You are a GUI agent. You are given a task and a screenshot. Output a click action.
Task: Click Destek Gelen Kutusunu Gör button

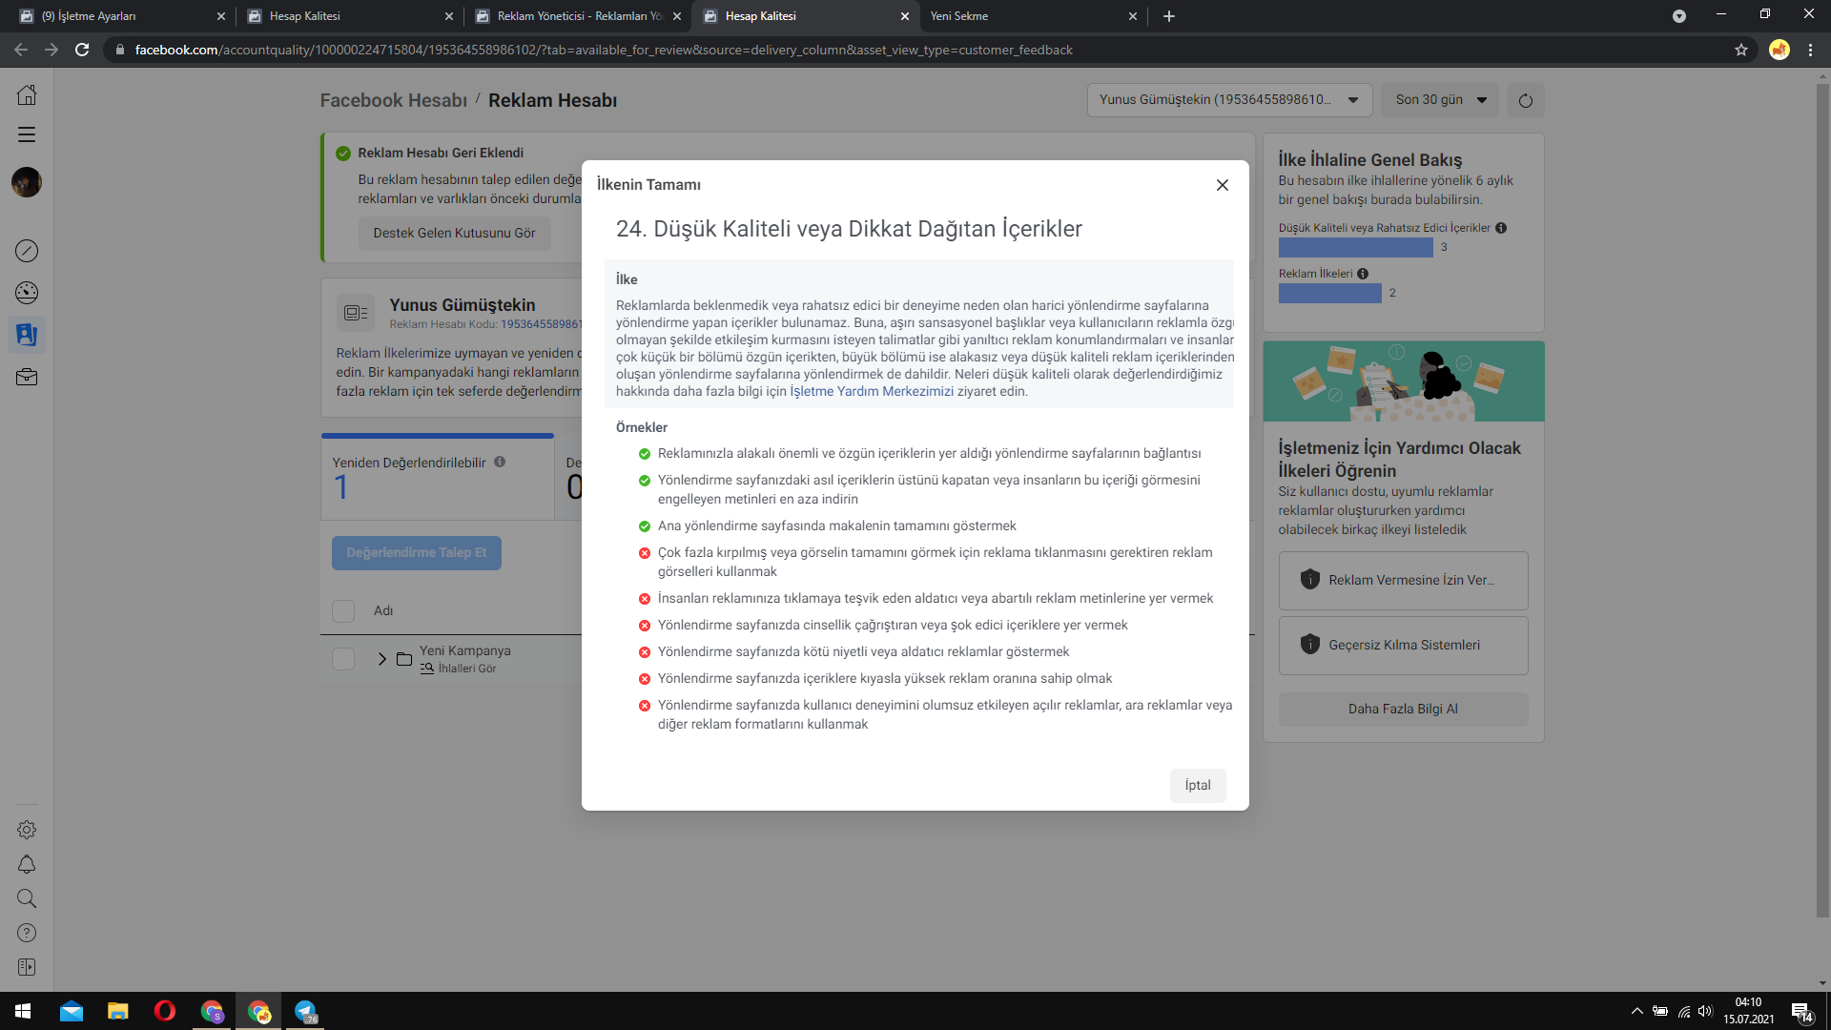pos(454,234)
